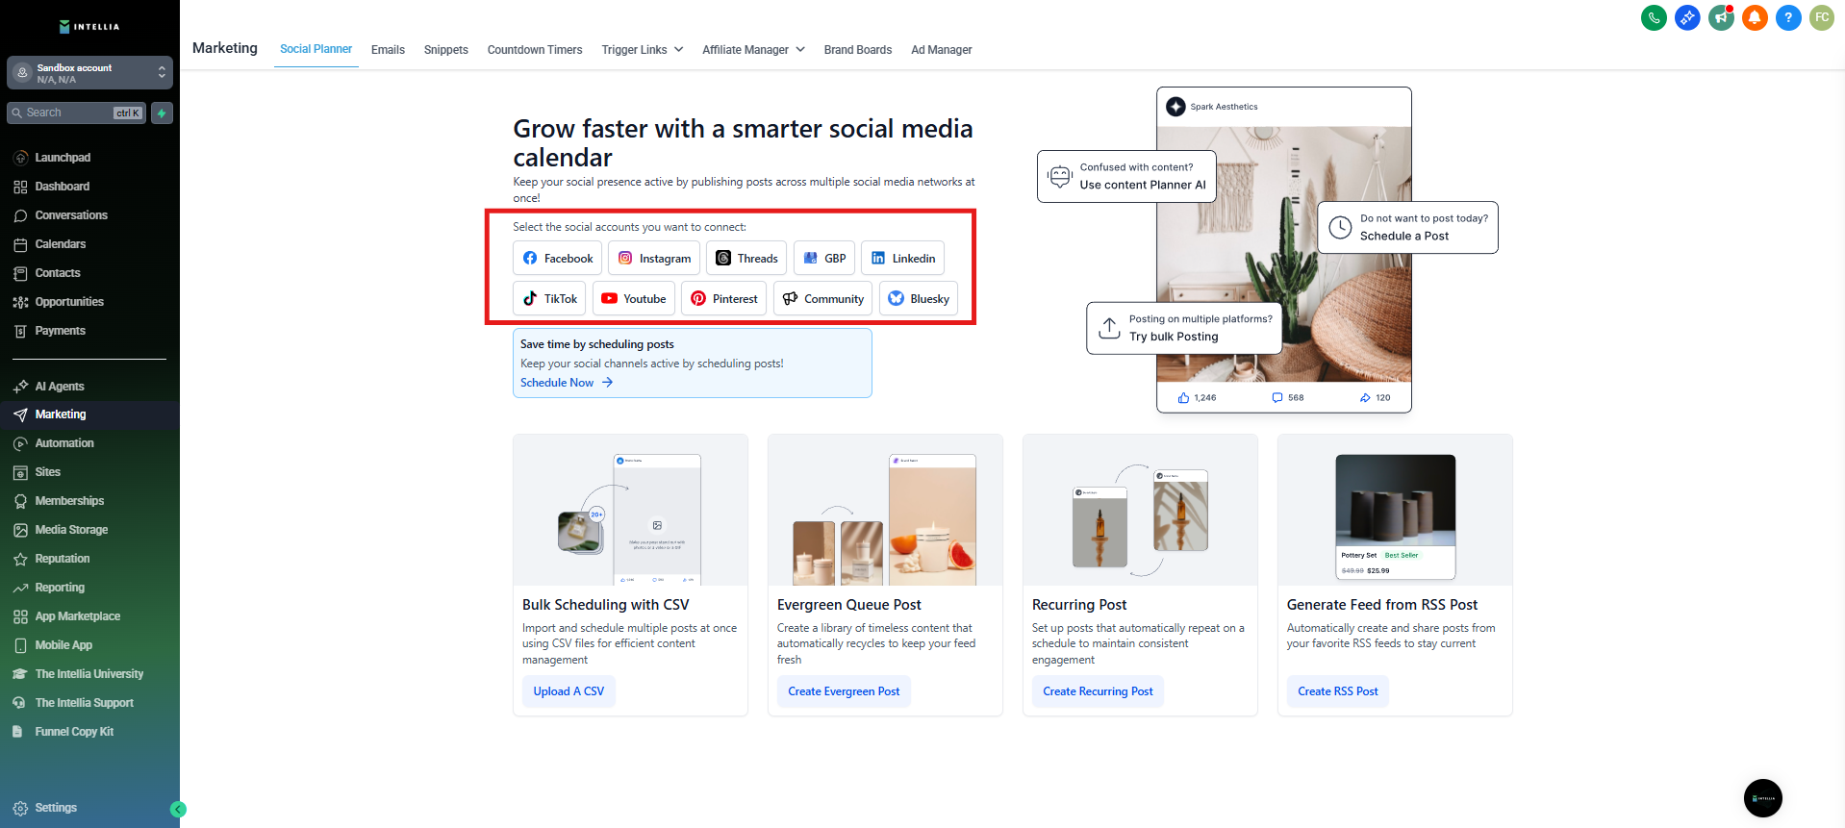Switch to the Emails tab
This screenshot has height=828, width=1845.
pos(388,50)
